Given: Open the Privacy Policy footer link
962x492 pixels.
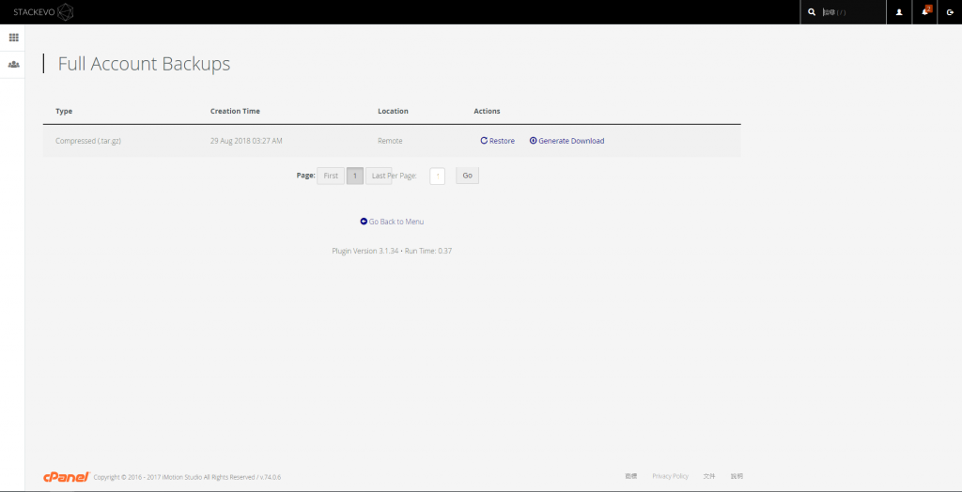Looking at the screenshot, I should (x=670, y=477).
